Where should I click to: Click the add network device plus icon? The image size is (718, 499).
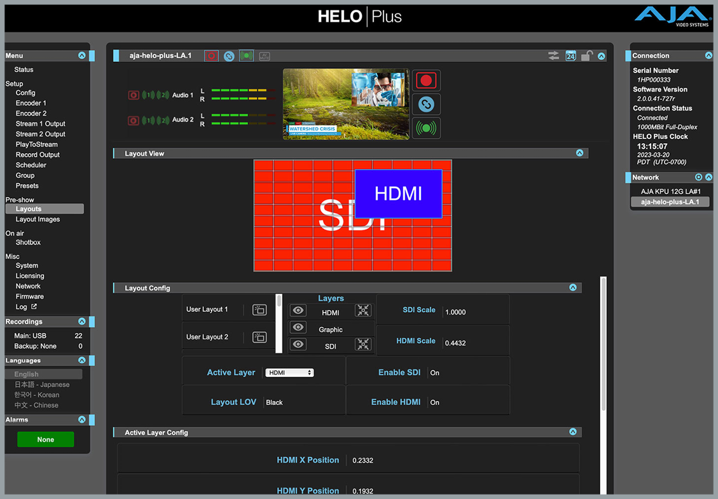point(698,177)
